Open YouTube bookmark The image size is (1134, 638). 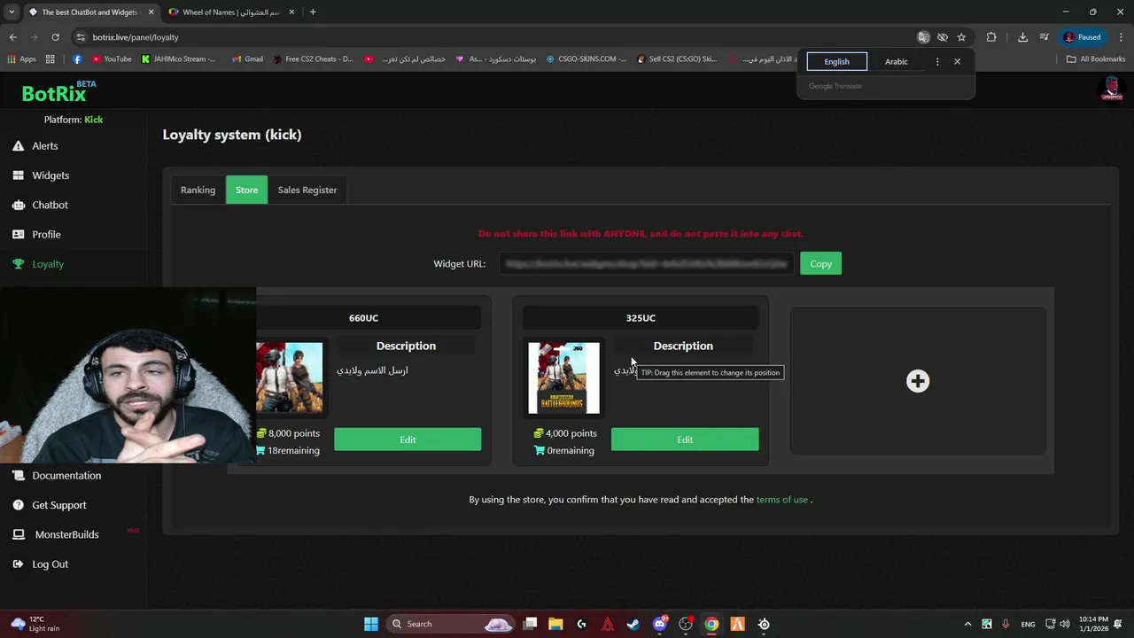(x=112, y=59)
